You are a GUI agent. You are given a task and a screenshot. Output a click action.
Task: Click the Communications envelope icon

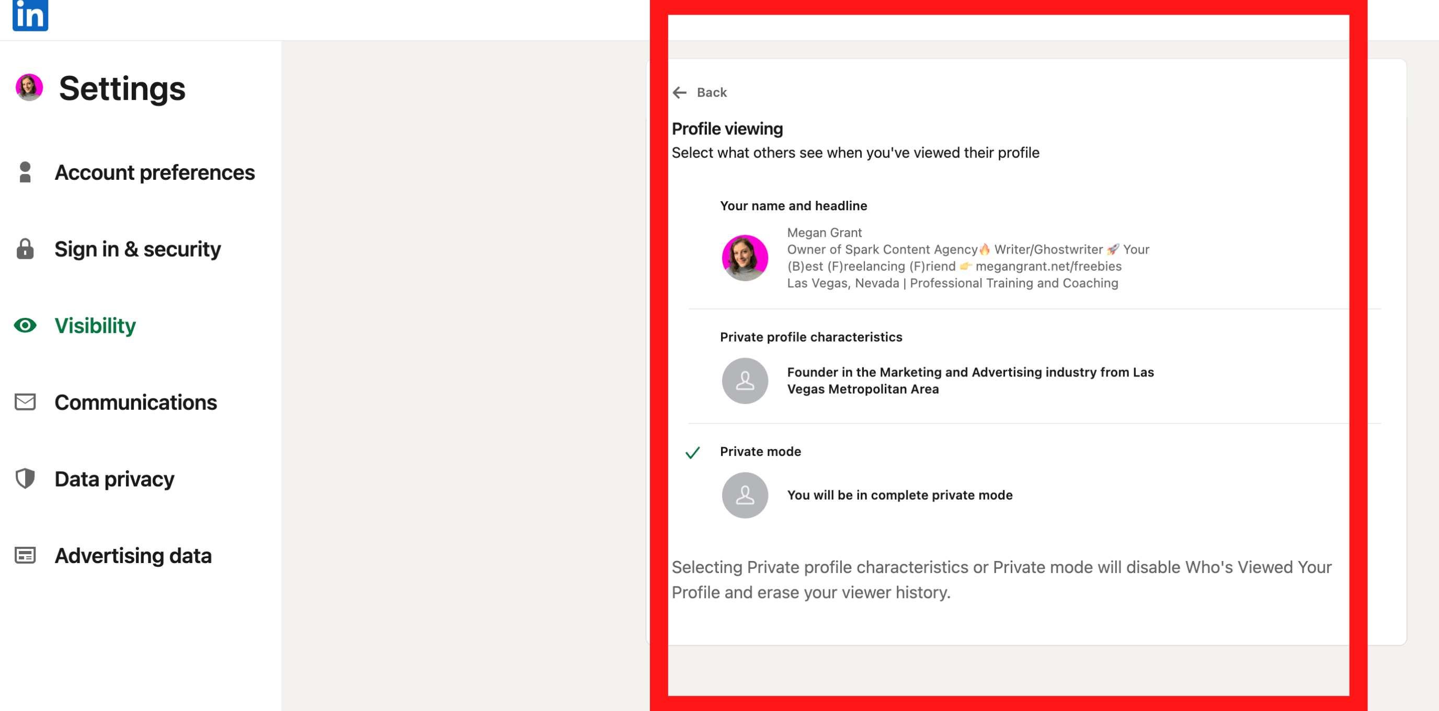(25, 402)
